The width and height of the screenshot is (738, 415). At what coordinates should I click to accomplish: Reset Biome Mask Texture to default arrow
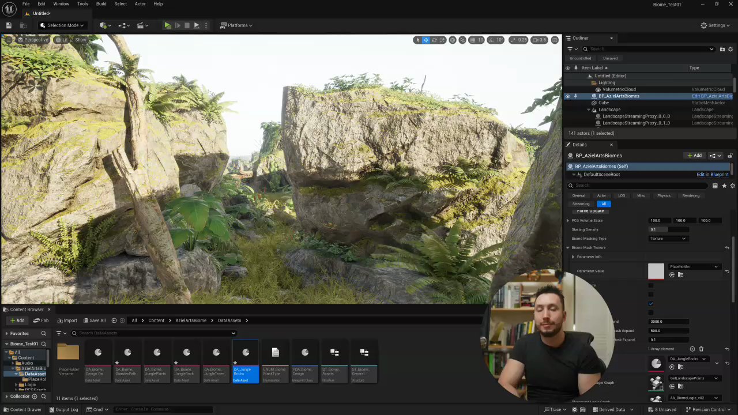(x=727, y=248)
